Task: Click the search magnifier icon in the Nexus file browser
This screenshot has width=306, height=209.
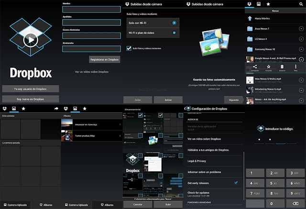Action: click(301, 4)
